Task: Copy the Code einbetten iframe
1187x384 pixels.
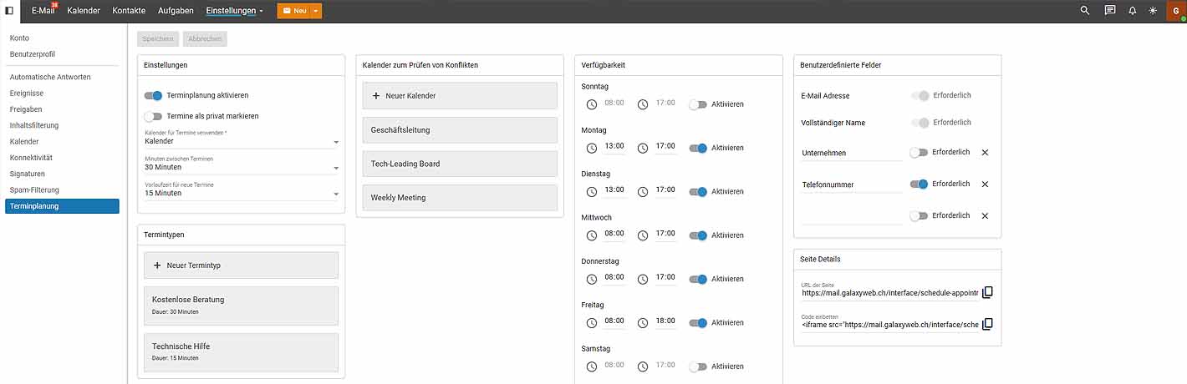Action: click(987, 324)
